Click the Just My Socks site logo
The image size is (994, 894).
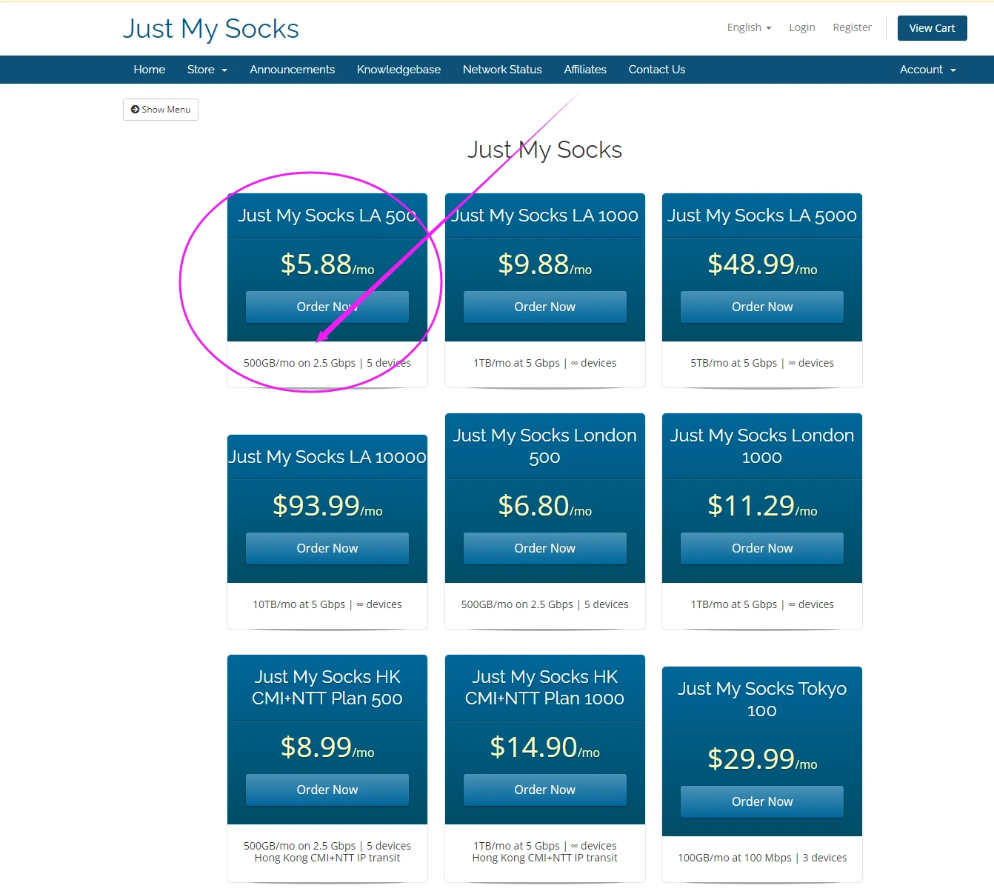[211, 29]
